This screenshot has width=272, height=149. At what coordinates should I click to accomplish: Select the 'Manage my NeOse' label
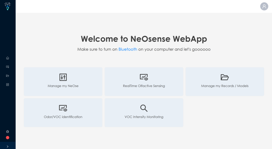point(63,86)
